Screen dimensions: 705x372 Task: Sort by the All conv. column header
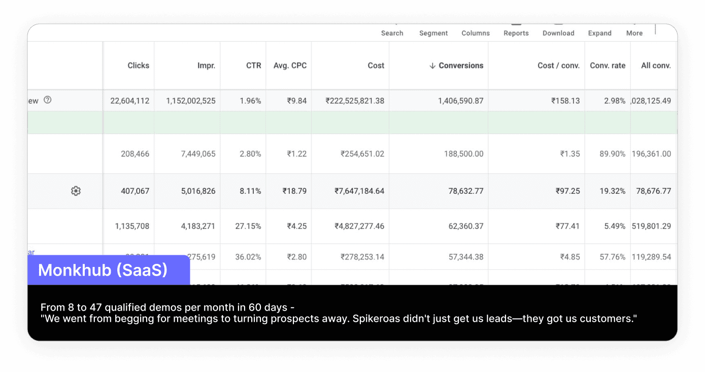coord(656,65)
